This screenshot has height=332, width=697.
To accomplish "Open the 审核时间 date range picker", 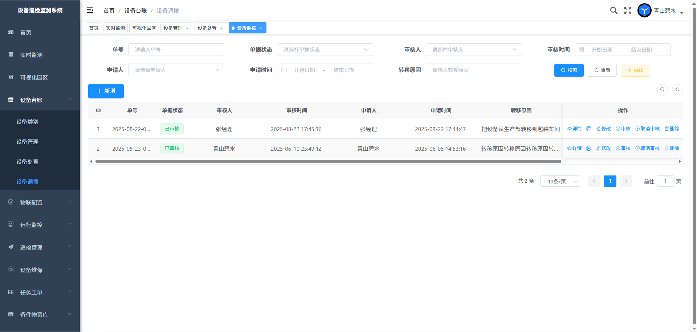I will pos(622,50).
